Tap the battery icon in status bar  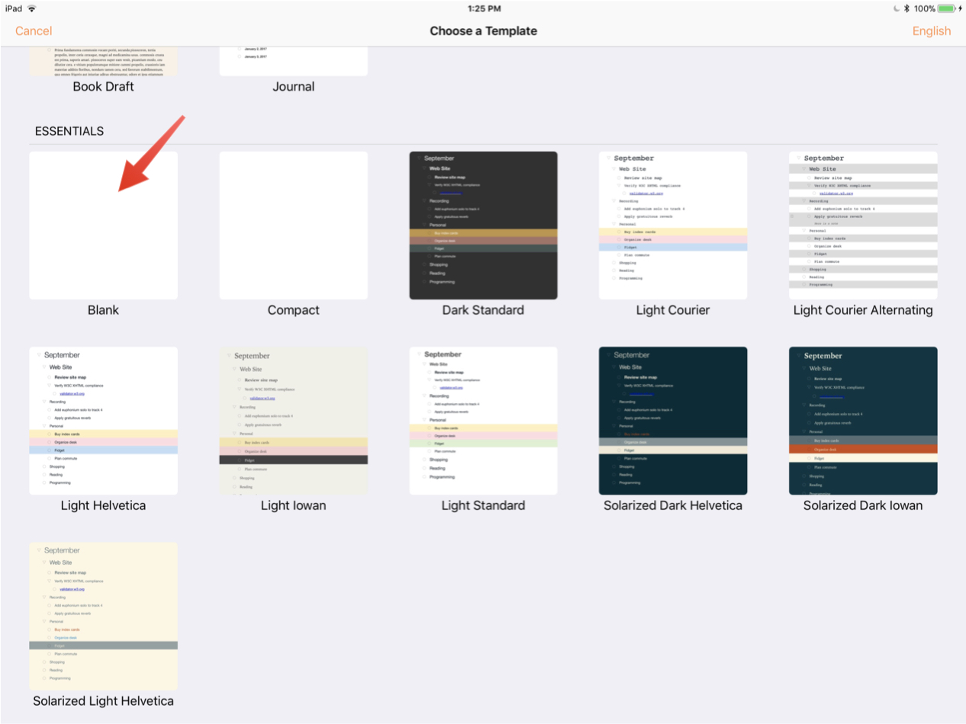946,8
